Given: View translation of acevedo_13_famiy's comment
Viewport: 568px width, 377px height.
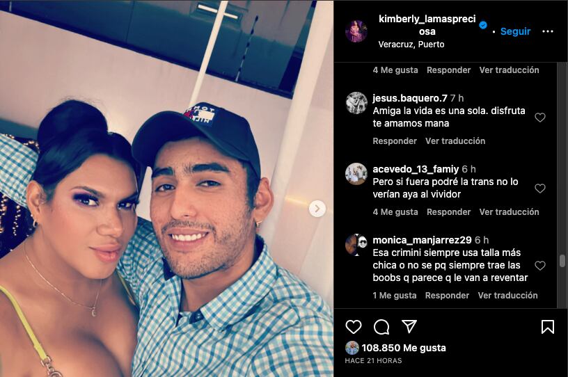Looking at the screenshot, I should click(x=509, y=212).
